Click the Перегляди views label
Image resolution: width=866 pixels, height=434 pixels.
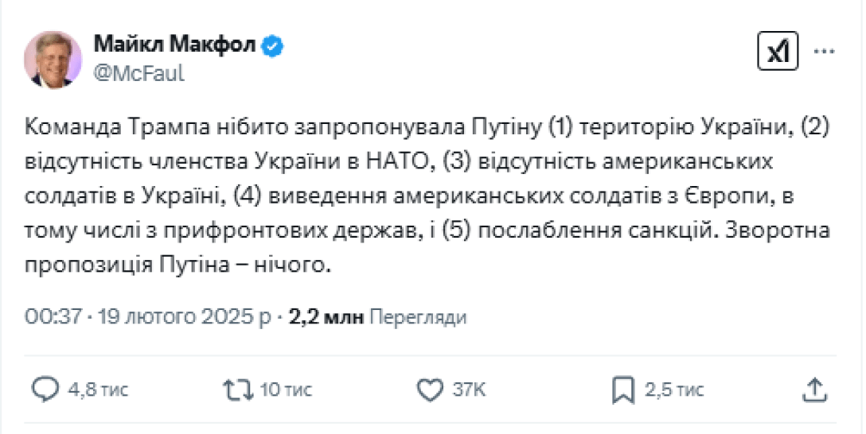[x=418, y=317]
